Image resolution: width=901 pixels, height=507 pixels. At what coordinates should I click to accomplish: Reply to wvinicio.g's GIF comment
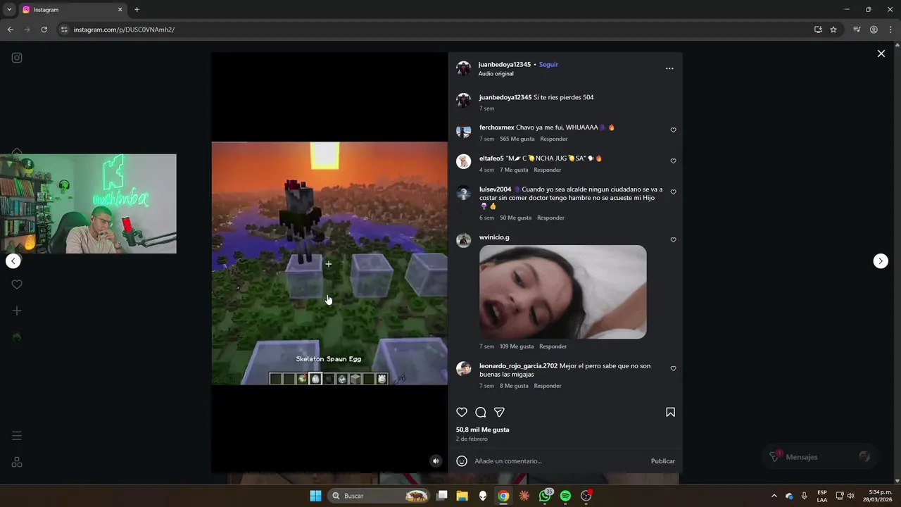pyautogui.click(x=553, y=346)
